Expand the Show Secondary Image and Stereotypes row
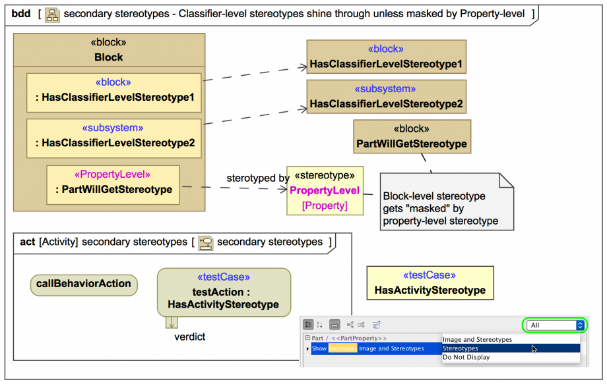 point(307,348)
